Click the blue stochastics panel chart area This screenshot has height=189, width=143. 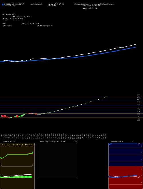coord(126,155)
